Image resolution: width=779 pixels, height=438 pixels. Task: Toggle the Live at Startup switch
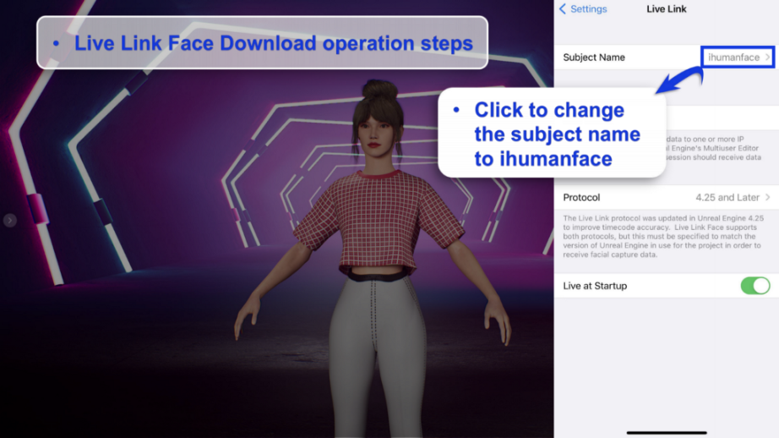tap(755, 286)
